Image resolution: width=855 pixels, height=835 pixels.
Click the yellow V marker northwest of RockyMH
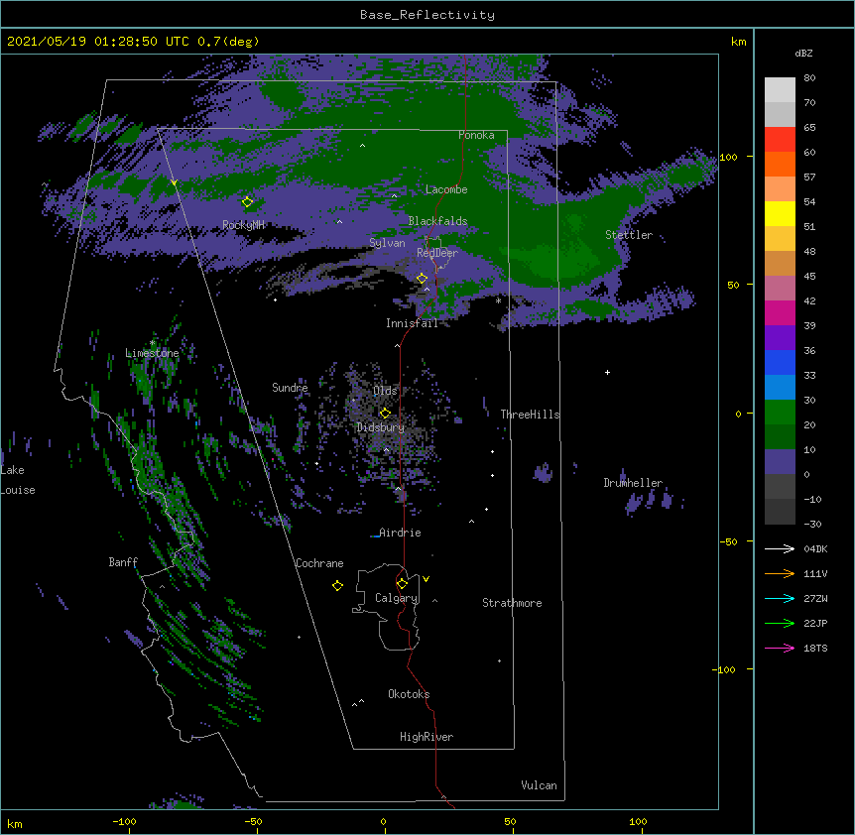pyautogui.click(x=174, y=182)
